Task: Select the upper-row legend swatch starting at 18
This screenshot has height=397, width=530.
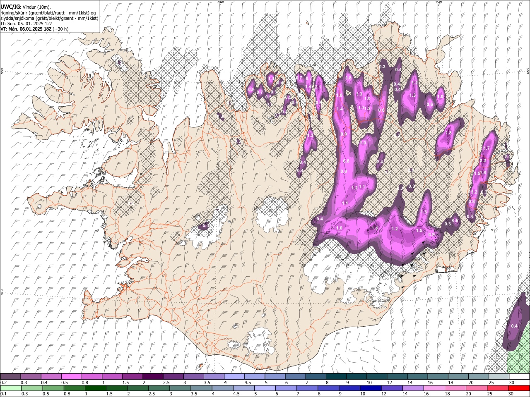Action: point(458,377)
